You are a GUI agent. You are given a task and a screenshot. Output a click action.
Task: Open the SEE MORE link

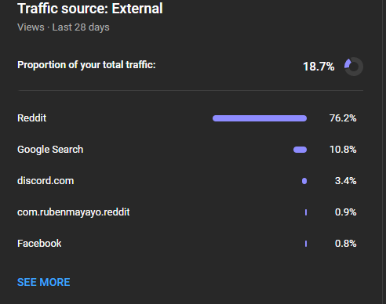coord(44,282)
